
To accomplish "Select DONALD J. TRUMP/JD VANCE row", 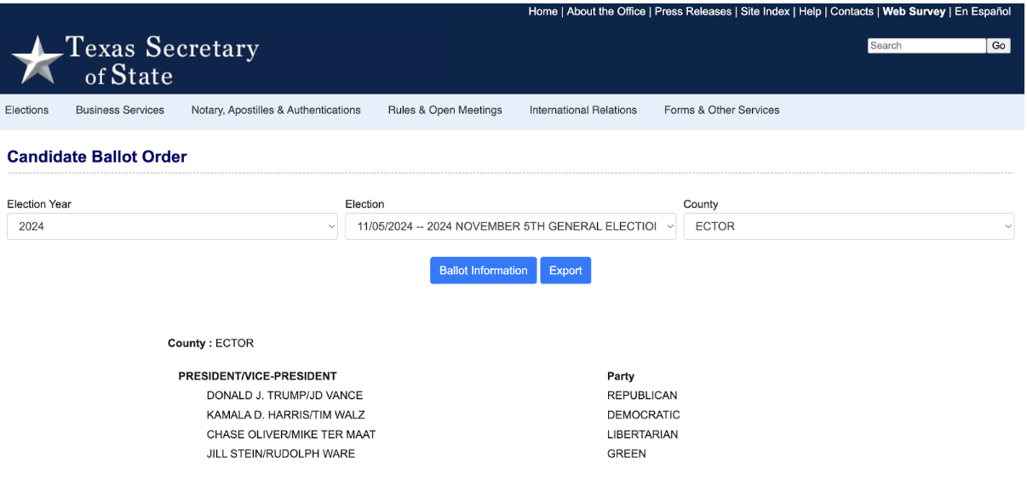I will click(x=284, y=396).
